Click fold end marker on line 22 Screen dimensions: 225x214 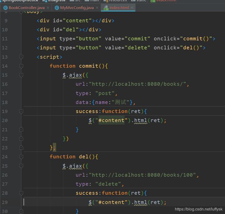point(21,139)
